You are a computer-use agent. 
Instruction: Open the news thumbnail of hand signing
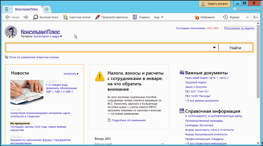27,92
